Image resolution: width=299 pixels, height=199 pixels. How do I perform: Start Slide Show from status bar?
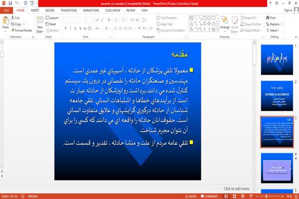pyautogui.click(x=251, y=197)
